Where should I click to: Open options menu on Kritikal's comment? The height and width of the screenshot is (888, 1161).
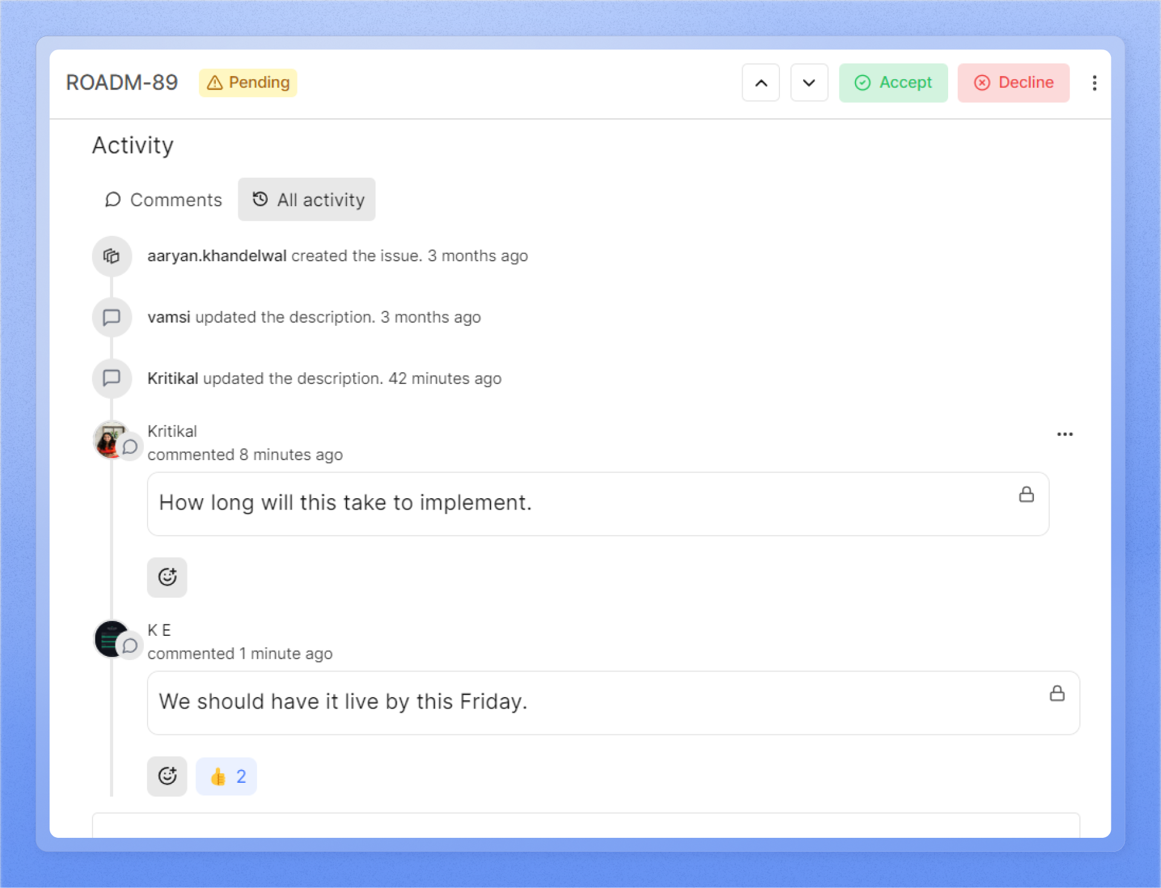(1064, 434)
